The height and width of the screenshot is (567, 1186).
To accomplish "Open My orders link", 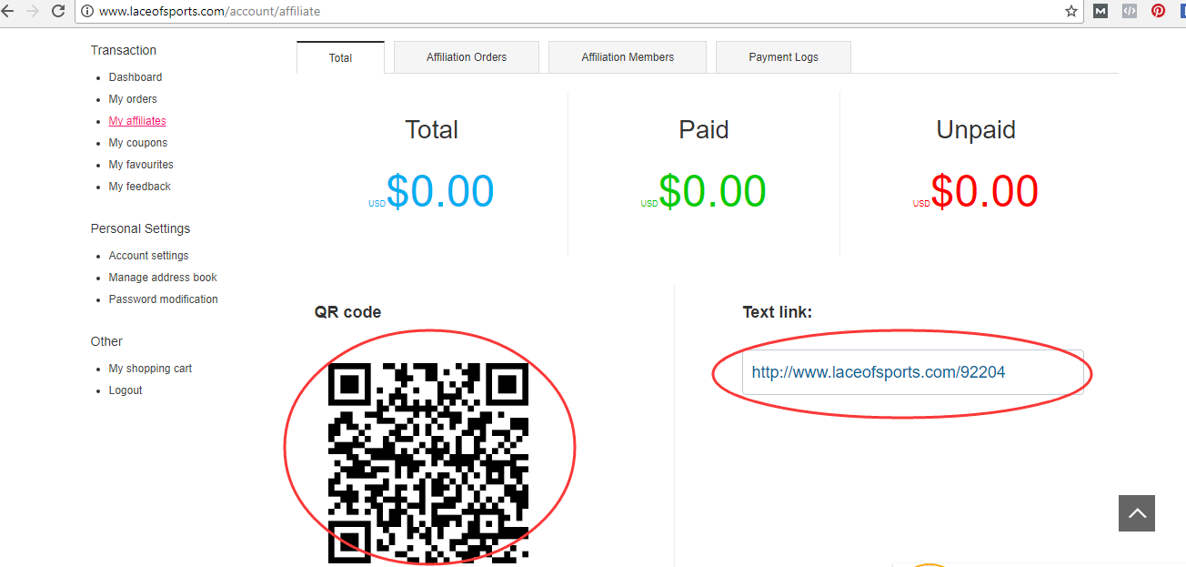I will 133,99.
